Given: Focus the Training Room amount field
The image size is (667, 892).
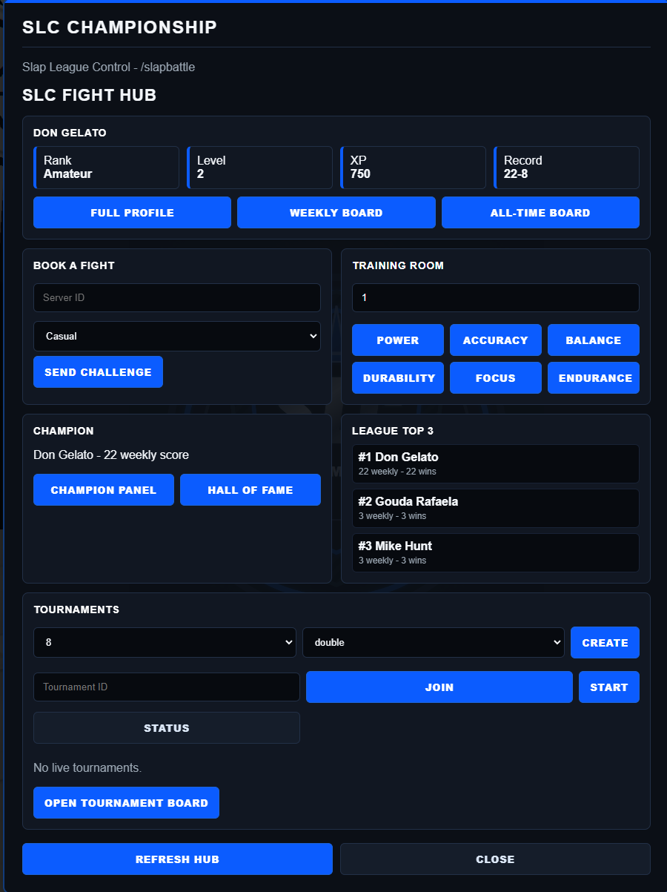Looking at the screenshot, I should click(496, 297).
